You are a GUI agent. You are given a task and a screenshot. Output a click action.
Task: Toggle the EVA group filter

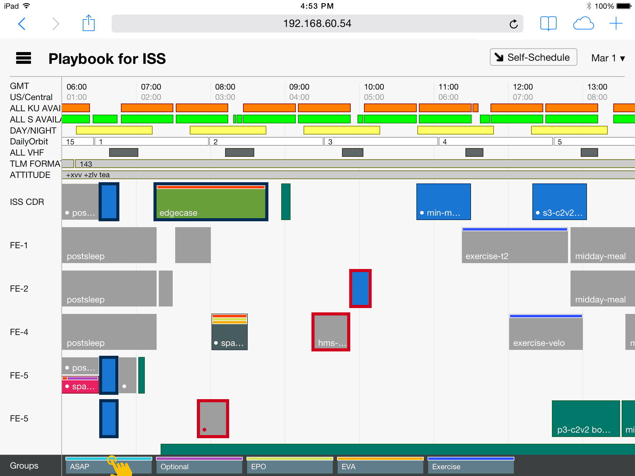(380, 465)
